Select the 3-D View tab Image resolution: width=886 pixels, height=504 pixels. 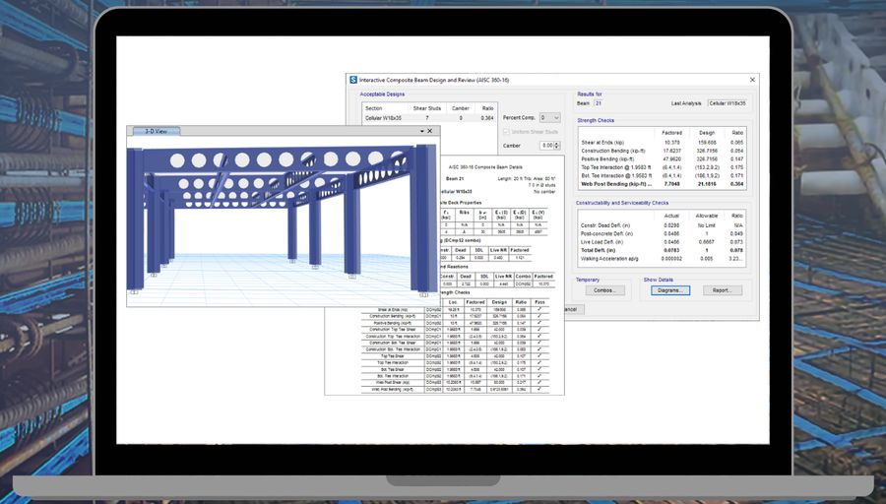coord(157,130)
